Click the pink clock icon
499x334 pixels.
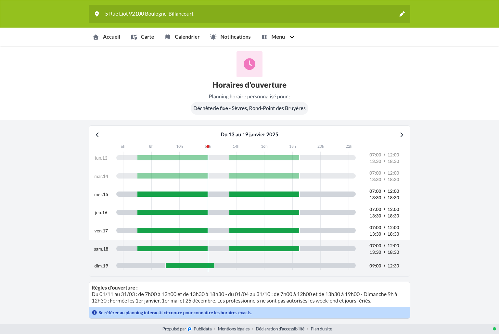249,64
